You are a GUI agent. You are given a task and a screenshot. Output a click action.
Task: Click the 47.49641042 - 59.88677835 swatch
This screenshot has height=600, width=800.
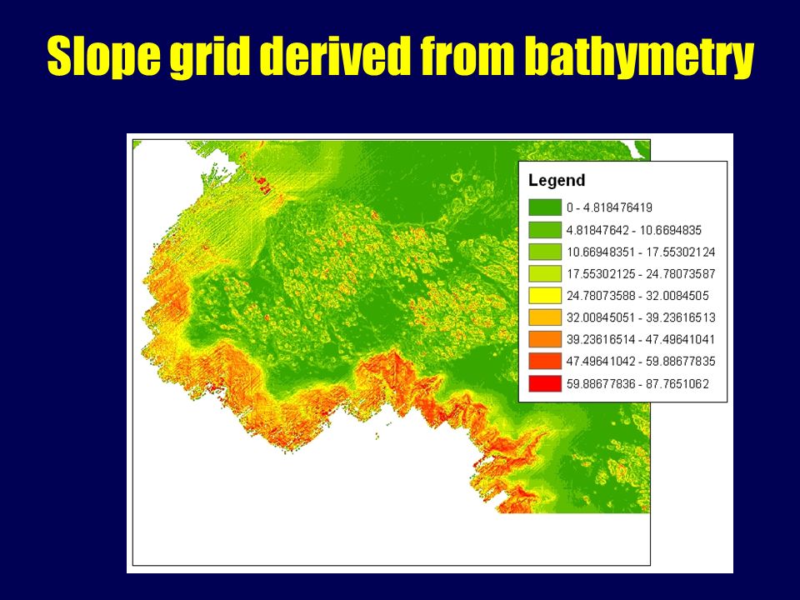pyautogui.click(x=545, y=362)
